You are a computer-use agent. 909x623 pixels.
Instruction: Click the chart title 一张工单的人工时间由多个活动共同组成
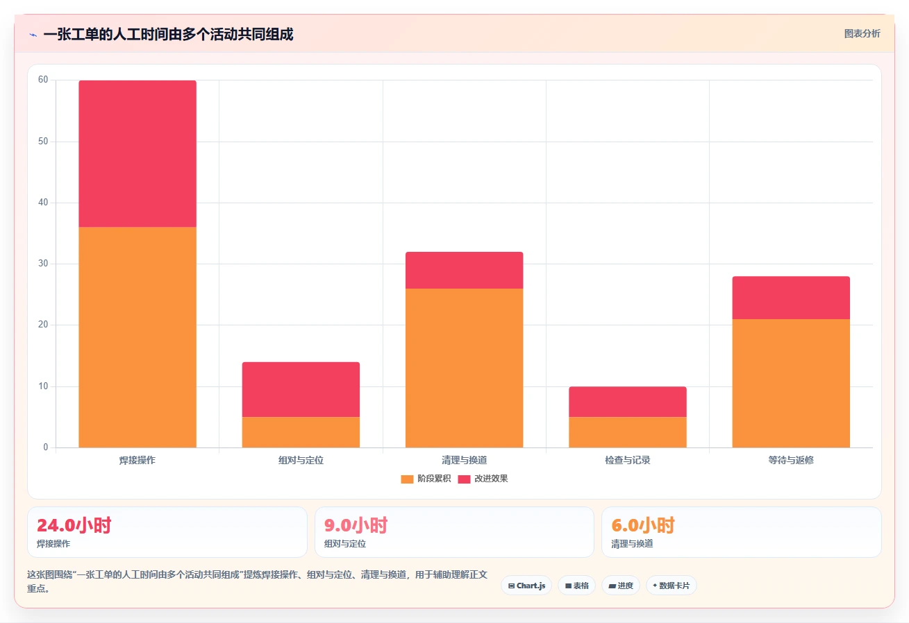[x=168, y=34]
